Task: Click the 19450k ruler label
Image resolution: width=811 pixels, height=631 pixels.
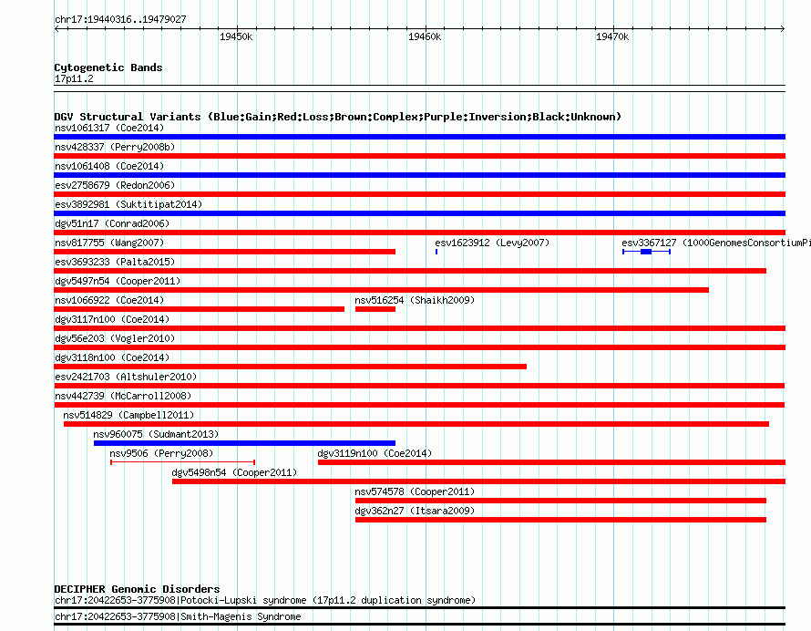Action: 236,36
